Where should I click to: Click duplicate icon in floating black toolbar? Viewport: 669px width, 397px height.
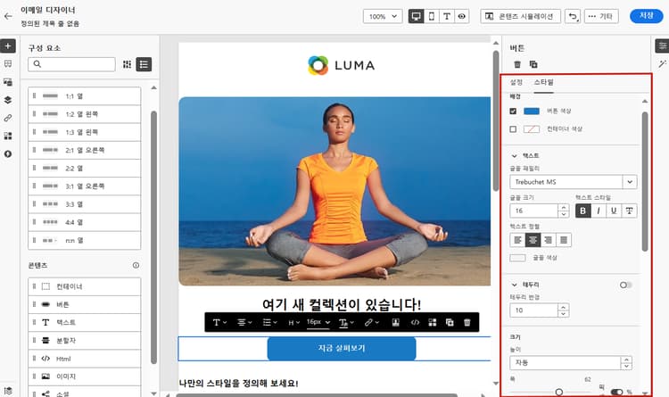[x=450, y=322]
